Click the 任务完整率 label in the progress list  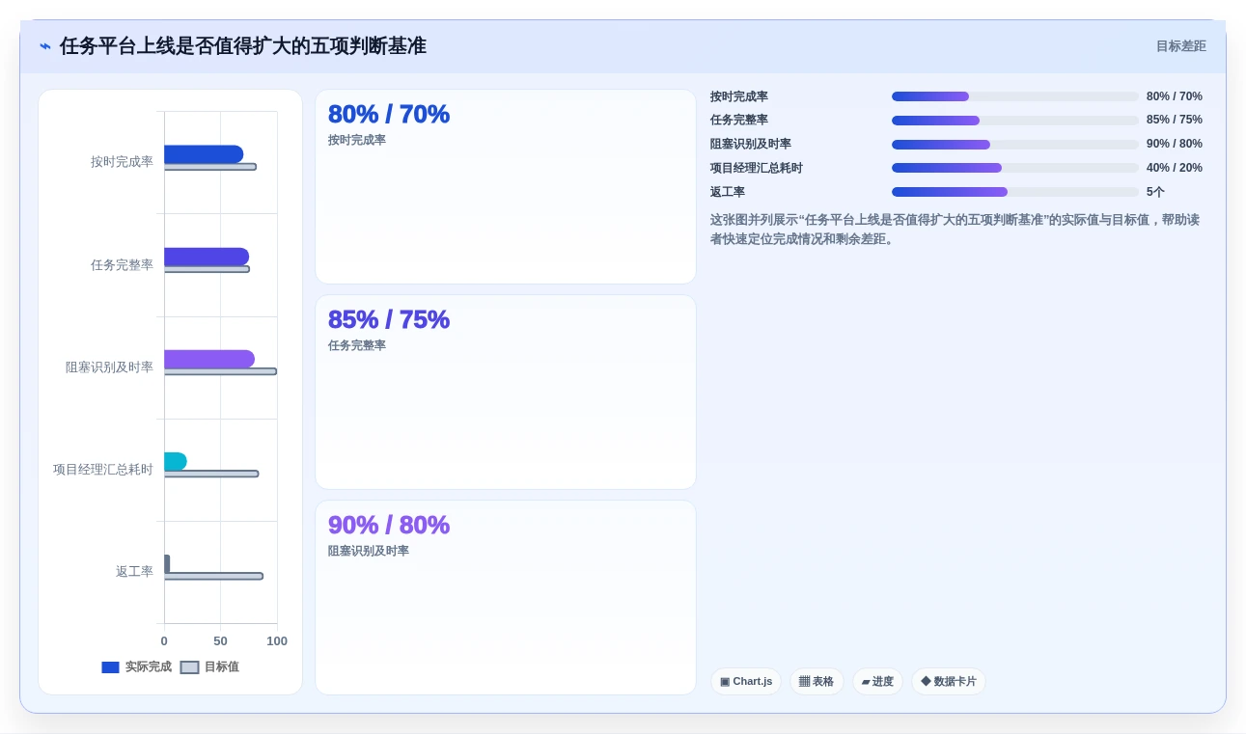click(x=739, y=121)
